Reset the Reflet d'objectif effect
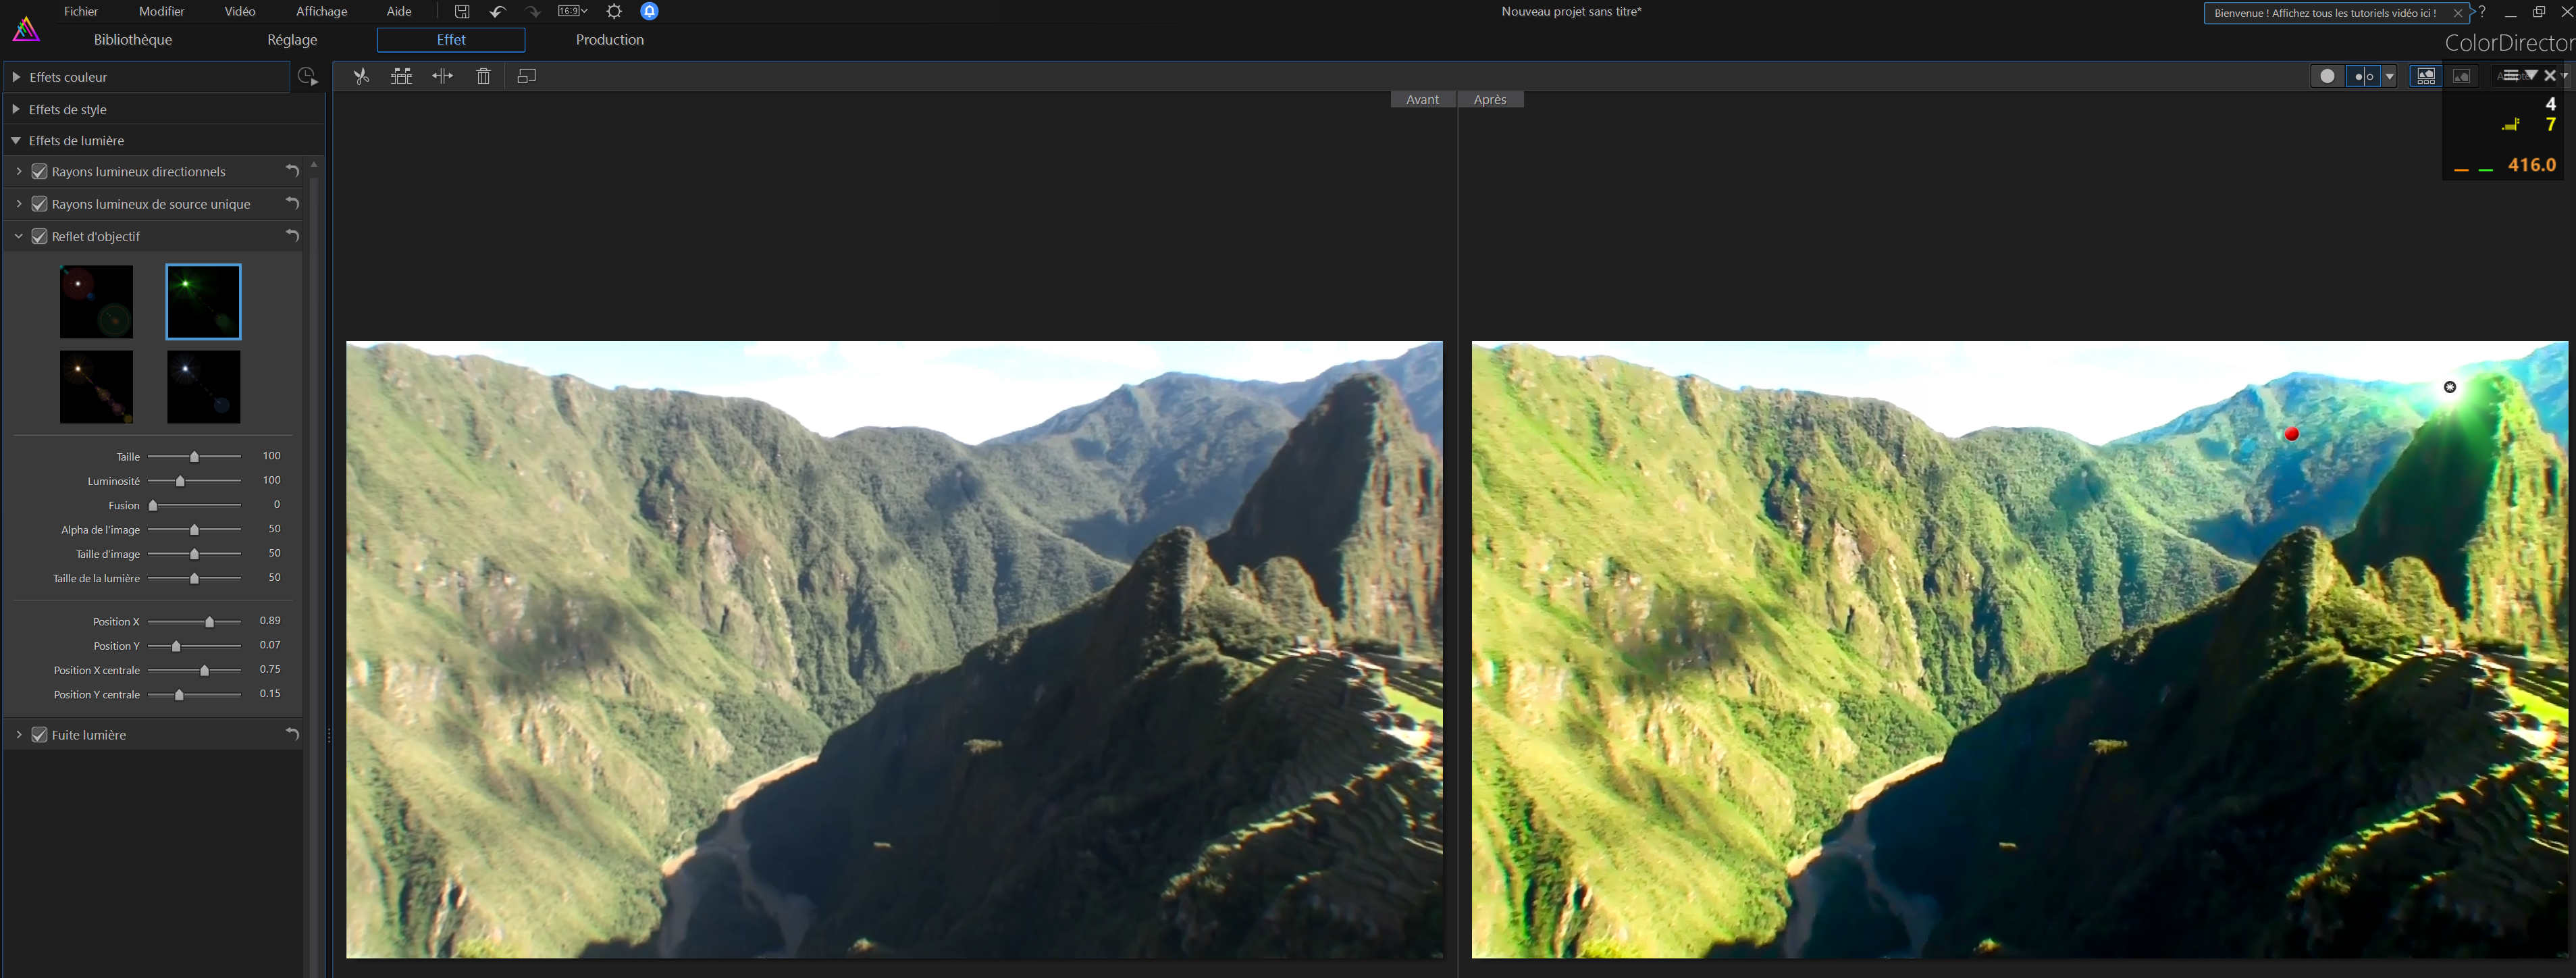 (x=292, y=236)
